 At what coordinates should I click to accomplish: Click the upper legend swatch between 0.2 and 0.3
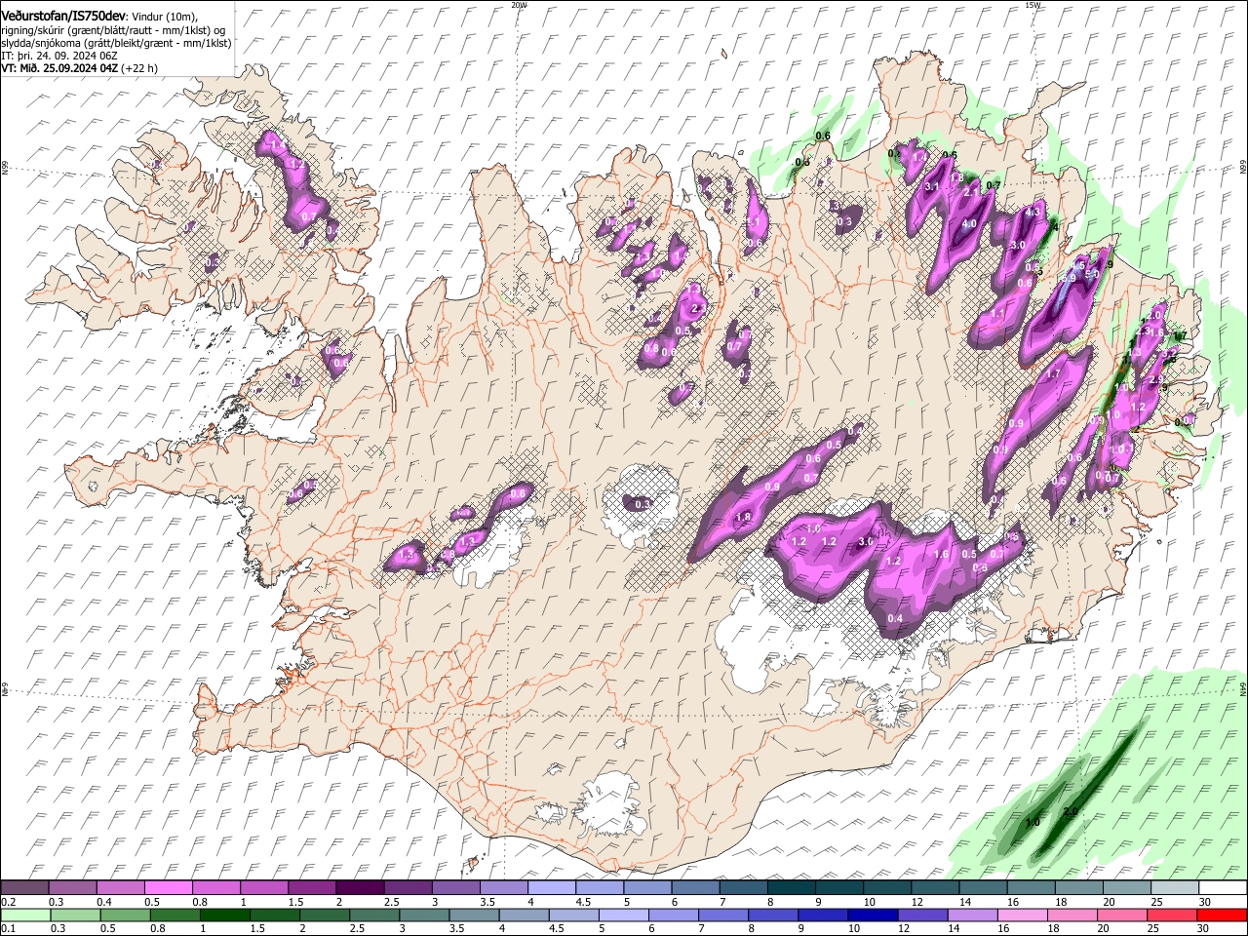(24, 888)
